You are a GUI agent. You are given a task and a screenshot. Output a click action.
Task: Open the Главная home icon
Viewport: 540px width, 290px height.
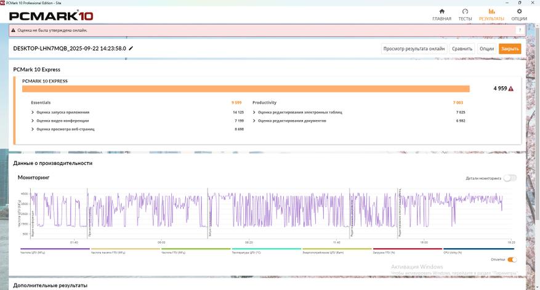pos(441,12)
